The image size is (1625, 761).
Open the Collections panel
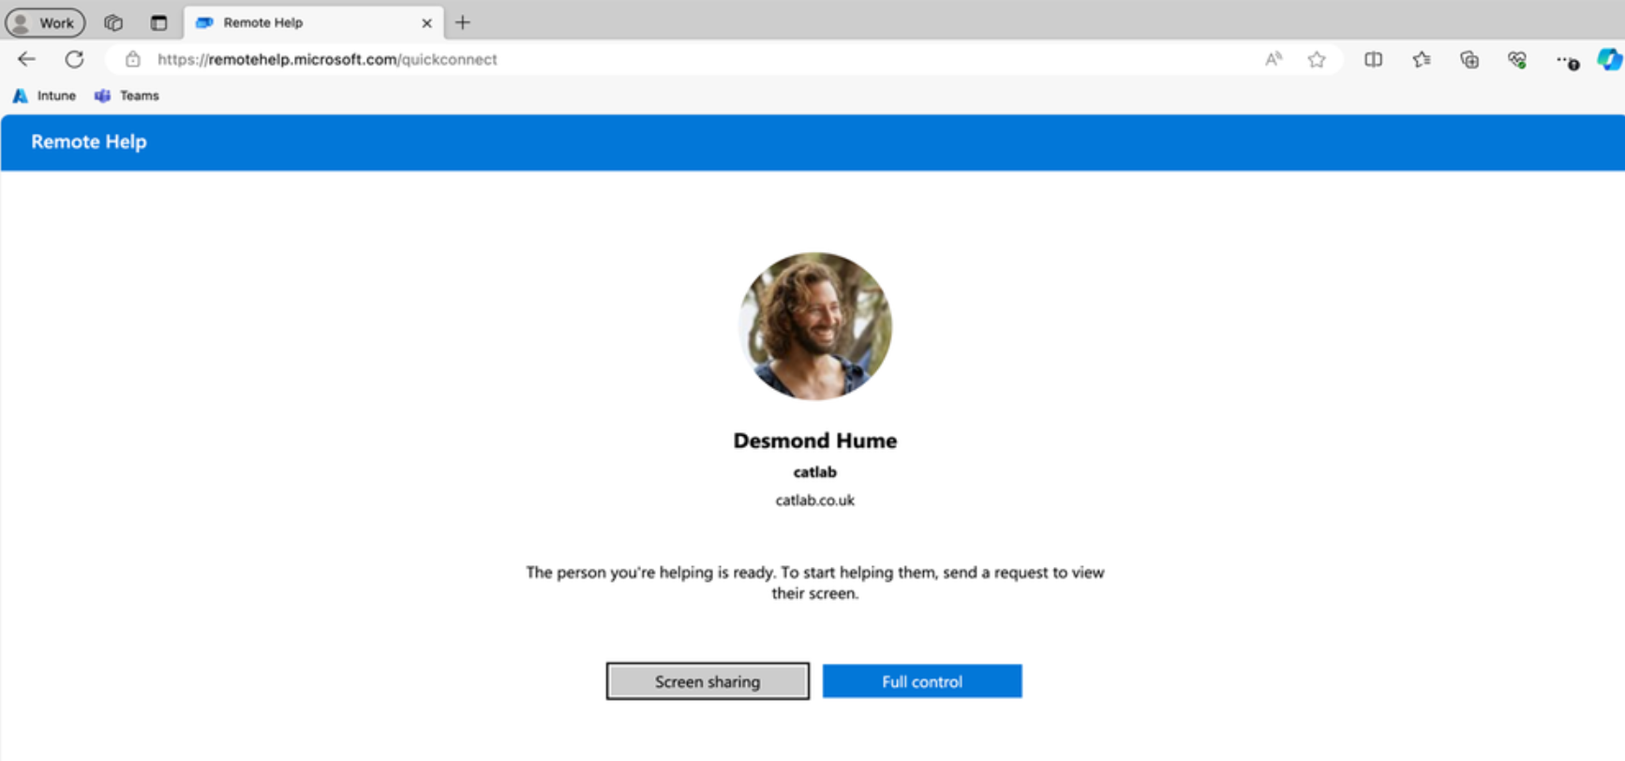coord(1469,59)
